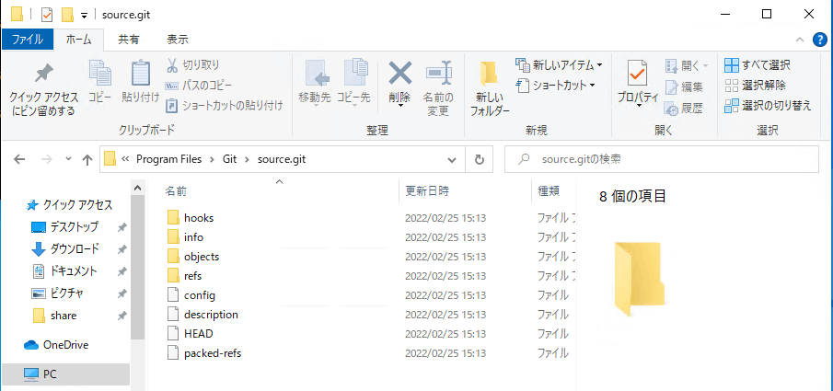Click Quick Access Toolbar customize arrow
833x391 pixels.
pyautogui.click(x=84, y=15)
